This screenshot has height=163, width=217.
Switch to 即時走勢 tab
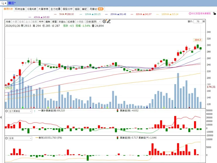20,9
